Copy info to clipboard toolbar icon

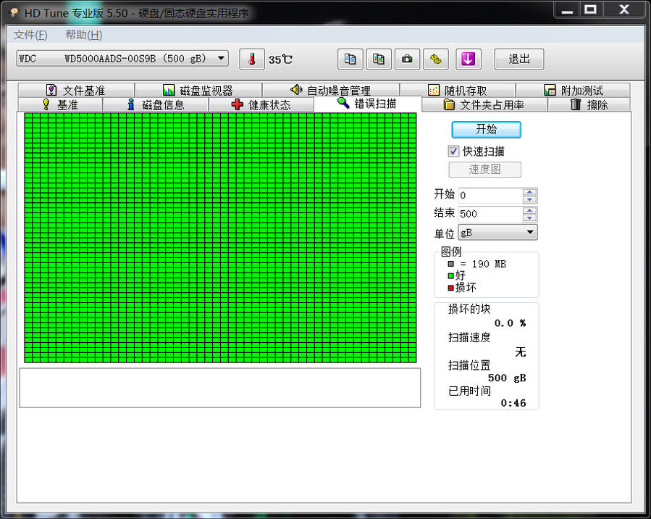click(x=350, y=59)
